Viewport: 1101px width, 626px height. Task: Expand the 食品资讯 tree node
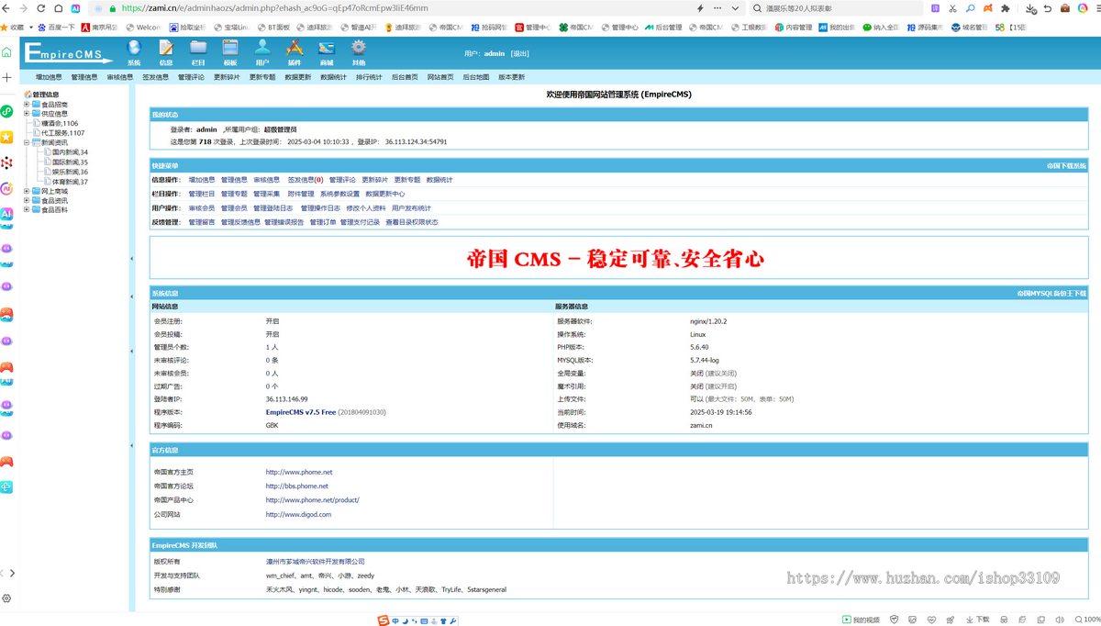27,200
